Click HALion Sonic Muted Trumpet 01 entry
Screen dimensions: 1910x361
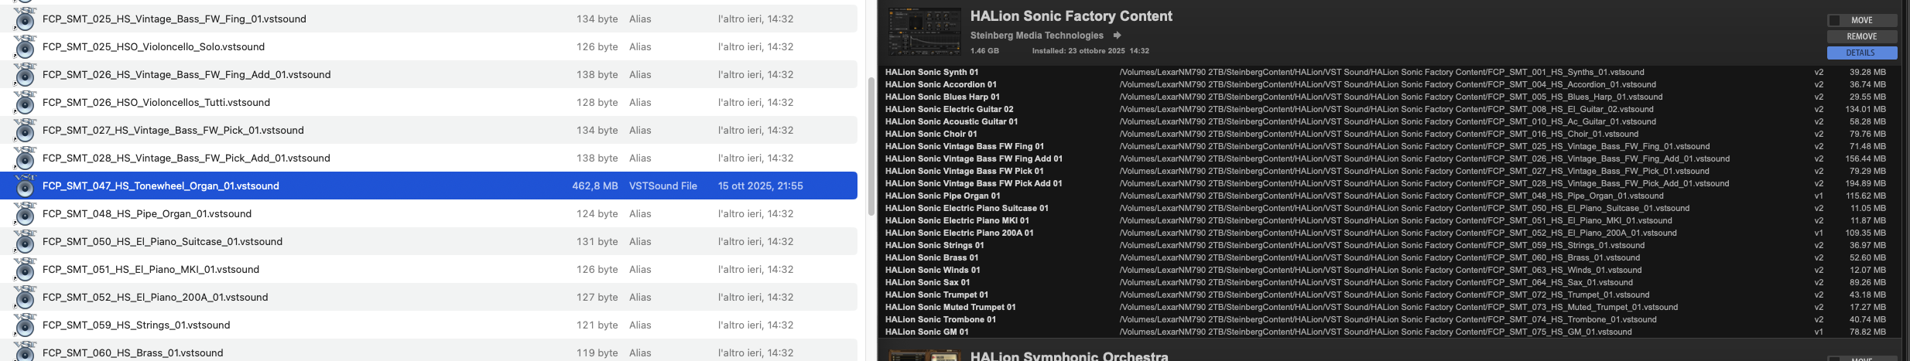point(950,307)
